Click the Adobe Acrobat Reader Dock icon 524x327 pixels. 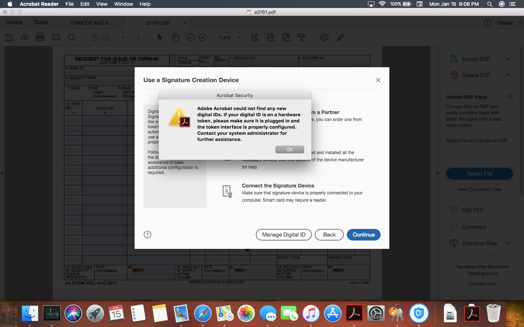(354, 313)
